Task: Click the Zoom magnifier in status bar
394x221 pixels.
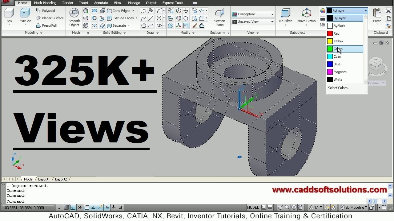Action: tap(287, 207)
